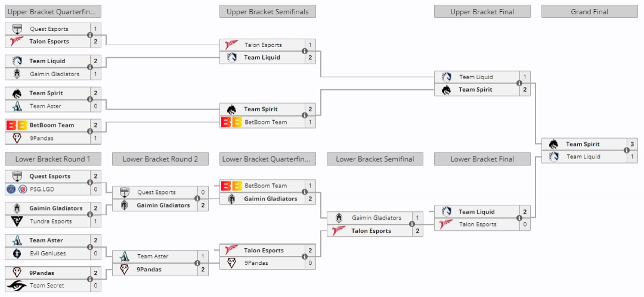The height and width of the screenshot is (297, 644).
Task: Open info icon for Quest Esports vs Talon Esports
Action: point(89,35)
